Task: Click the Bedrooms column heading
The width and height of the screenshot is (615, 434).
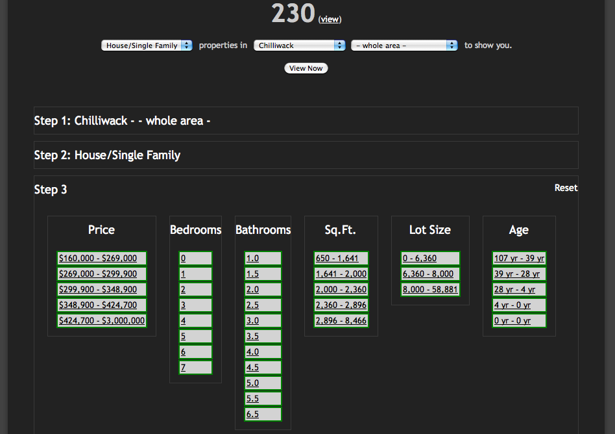Action: click(196, 230)
